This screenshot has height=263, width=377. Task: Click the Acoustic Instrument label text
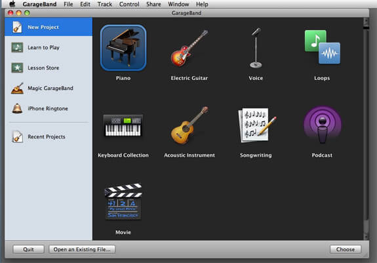[189, 155]
